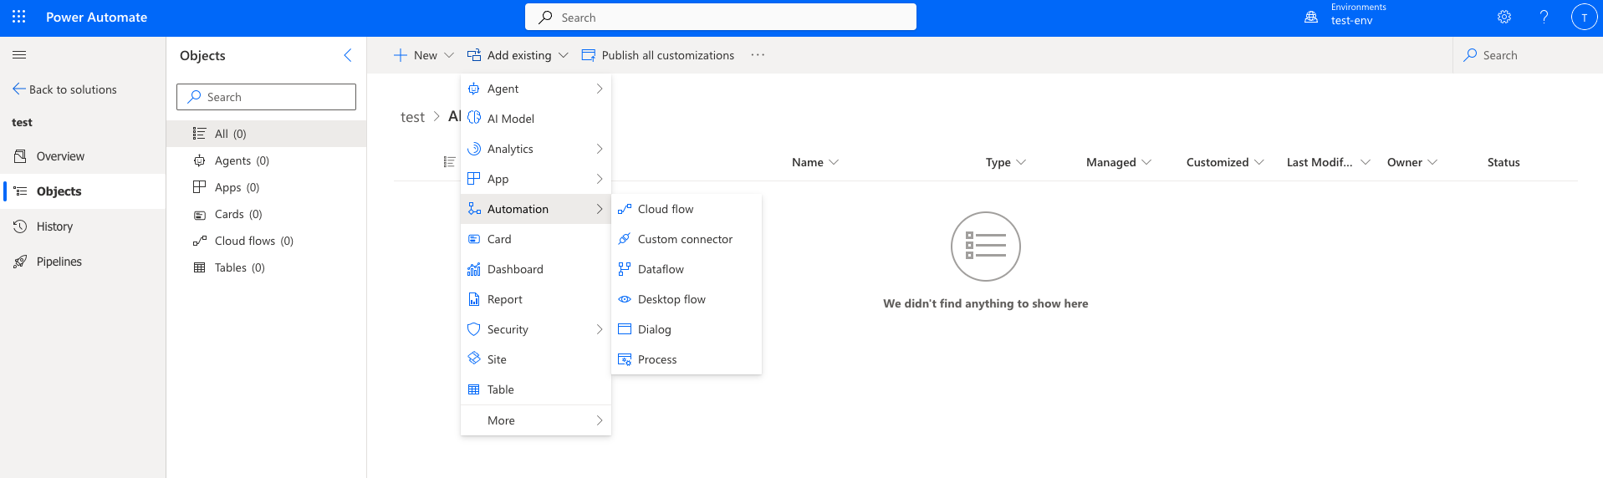Viewport: 1603px width, 478px height.
Task: Click the Environments icon in header
Action: click(x=1311, y=17)
